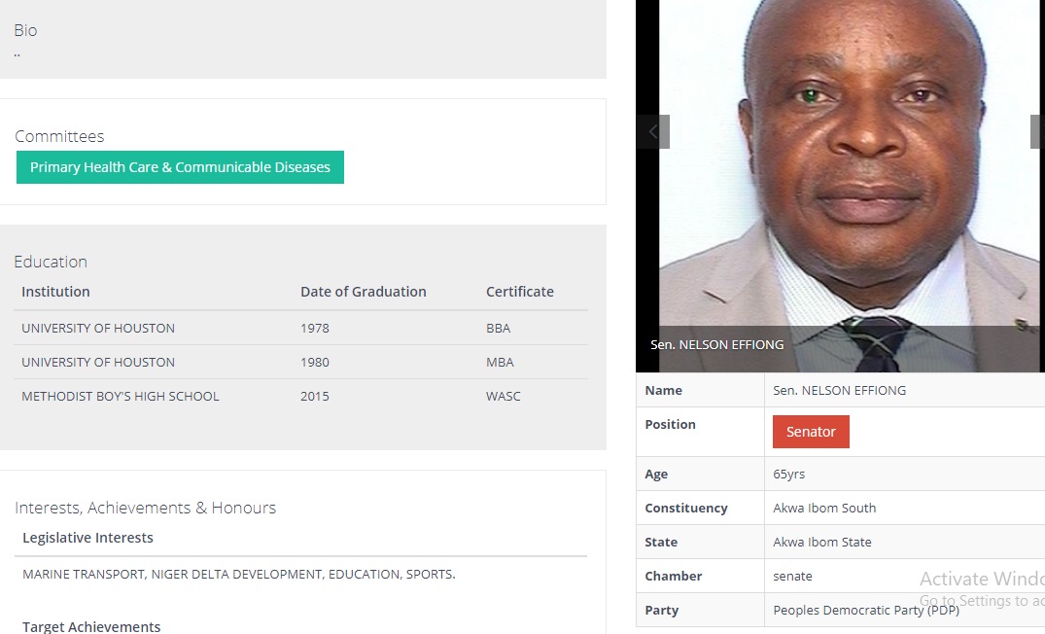Click the Target Achievements heading
1045x634 pixels.
pos(91,627)
